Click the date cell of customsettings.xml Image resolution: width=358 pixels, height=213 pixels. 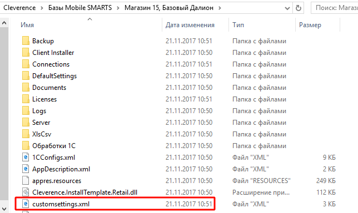[189, 204]
